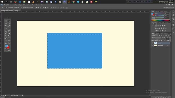Viewport: 175px width, 98px height.
Task: Open the Window menu
Action: coord(38,5)
